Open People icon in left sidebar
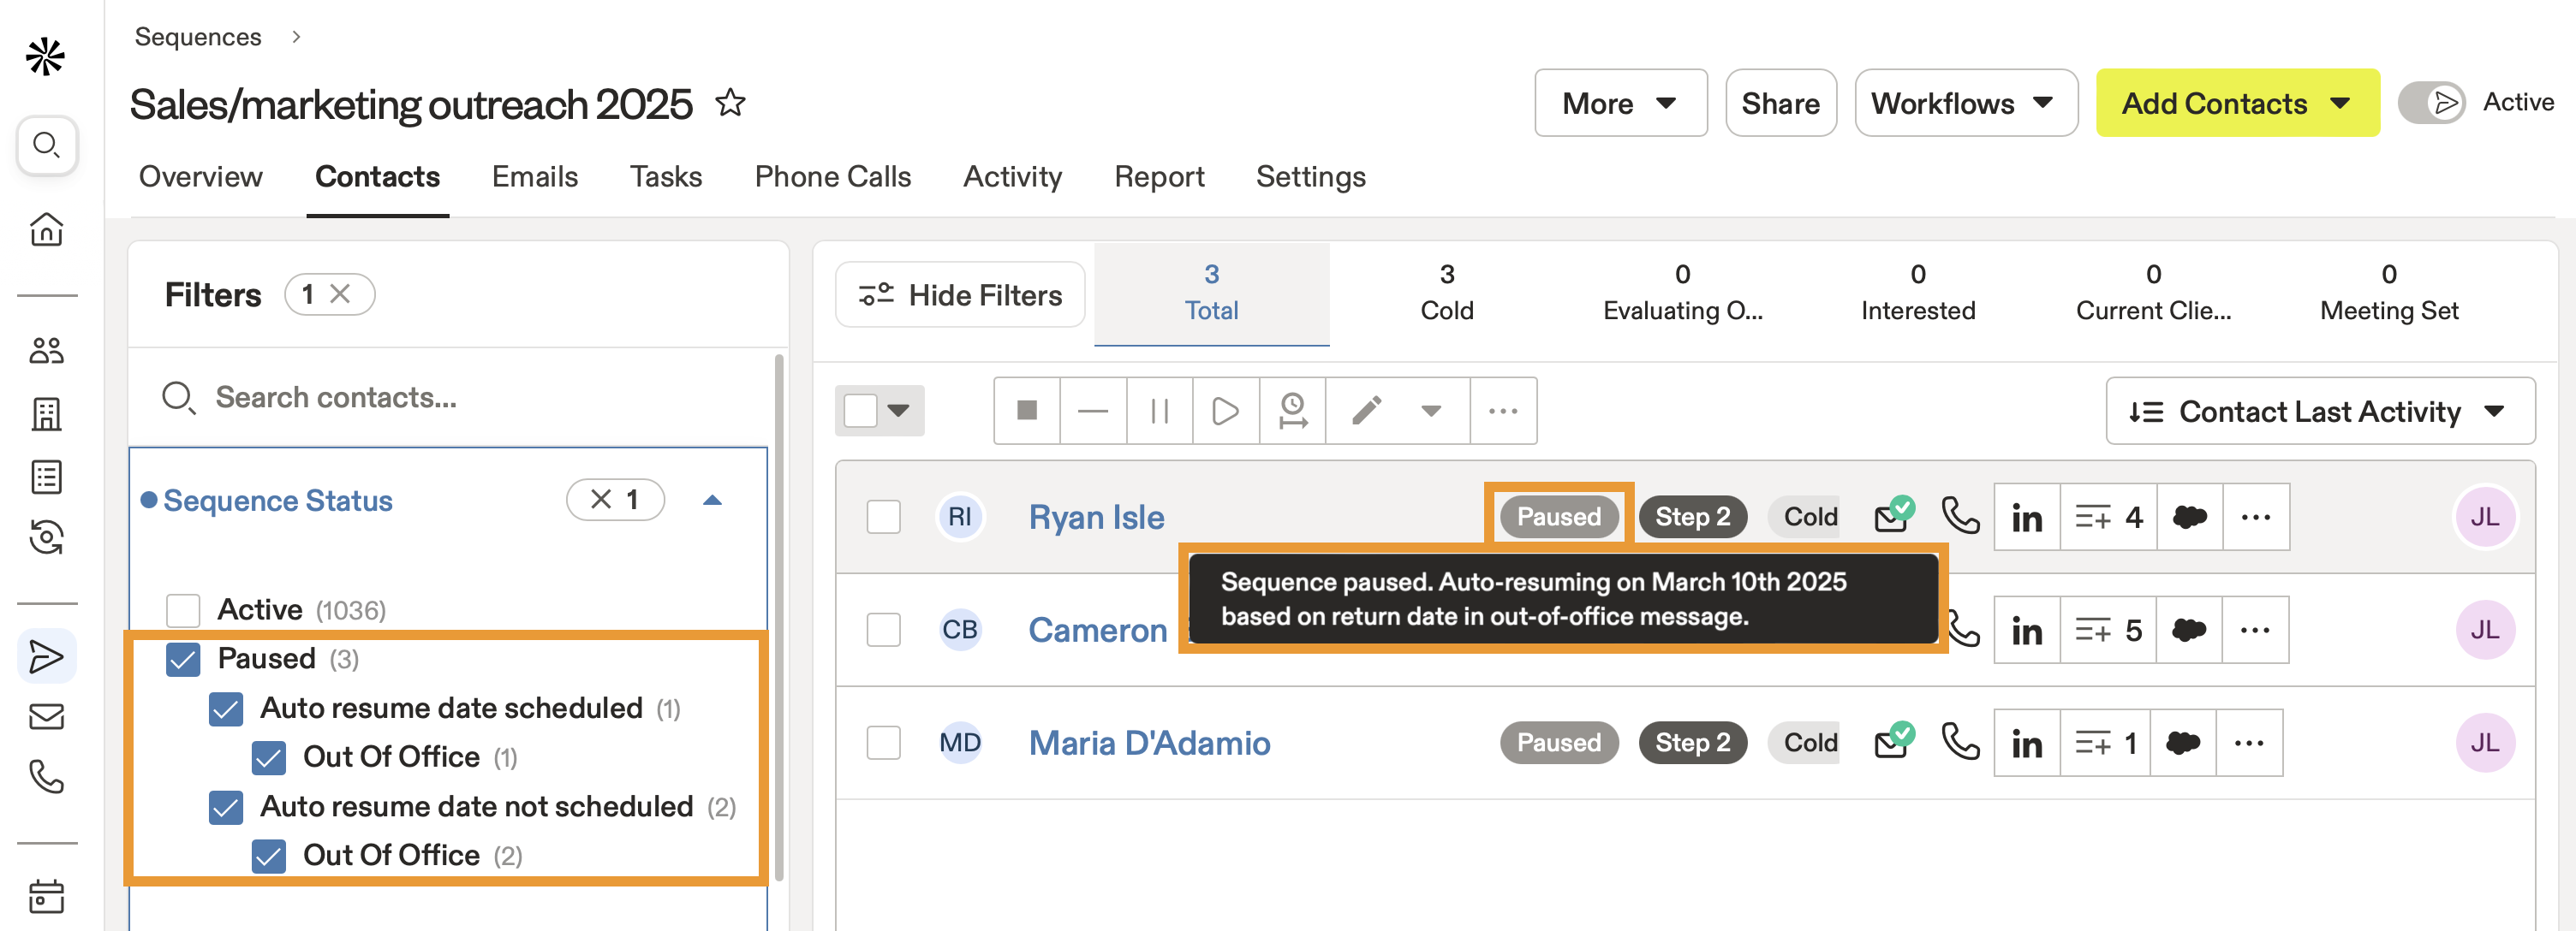 (x=46, y=351)
